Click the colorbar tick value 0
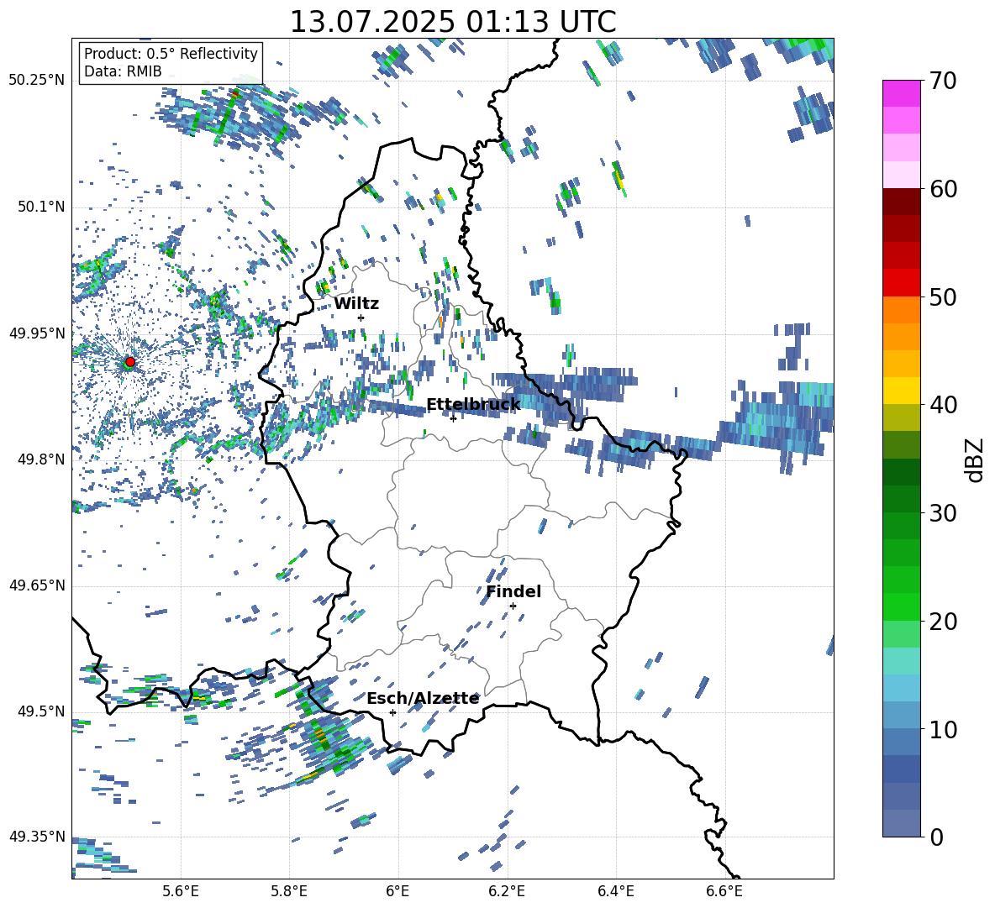Viewport: 995px width, 908px height. (936, 837)
